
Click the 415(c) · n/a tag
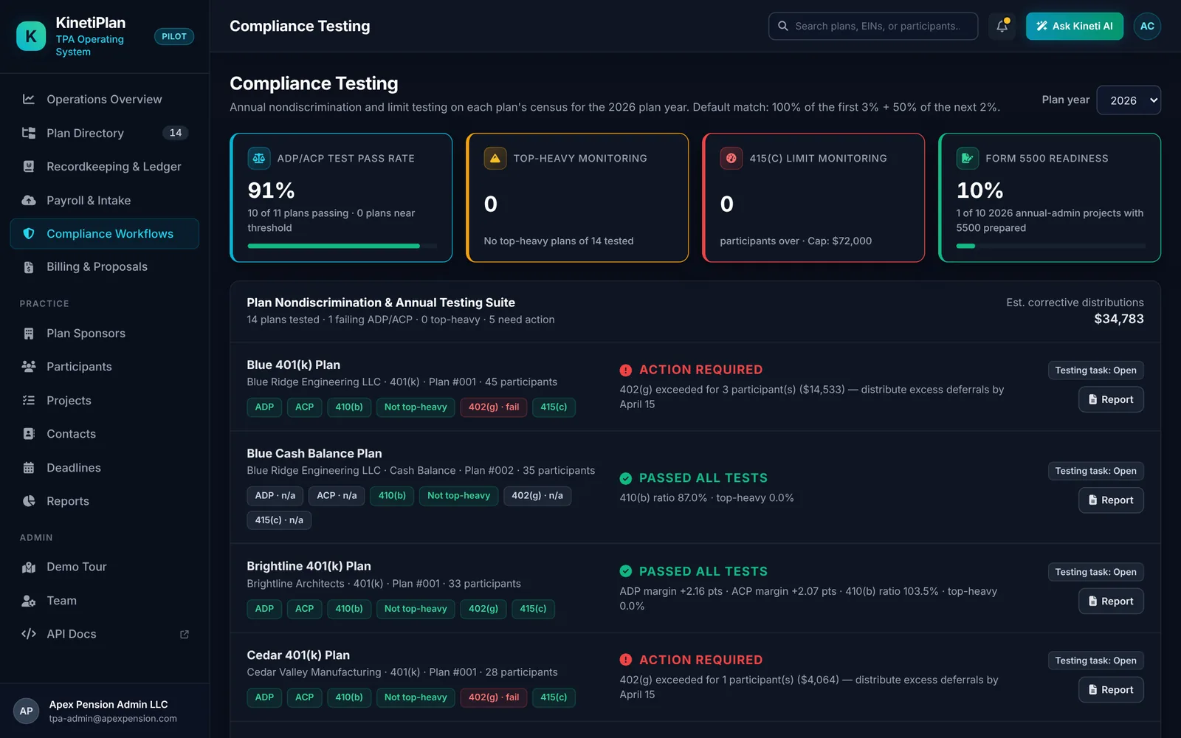coord(279,520)
